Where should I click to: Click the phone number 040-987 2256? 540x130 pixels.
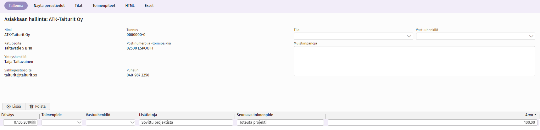pos(138,75)
